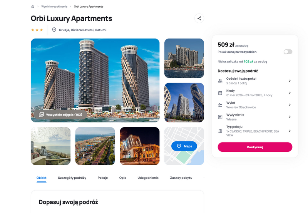Image resolution: width=308 pixels, height=213 pixels.
Task: Open the night building photo thumbnail
Action: pos(140,146)
